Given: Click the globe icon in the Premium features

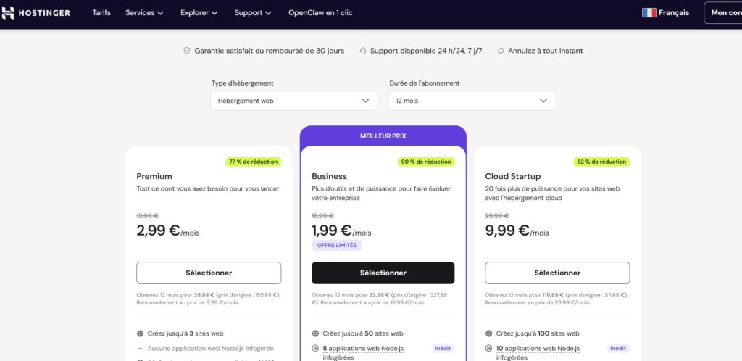Looking at the screenshot, I should pos(141,333).
